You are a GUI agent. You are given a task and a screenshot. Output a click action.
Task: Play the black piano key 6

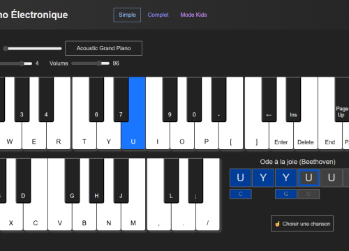[x=96, y=100]
